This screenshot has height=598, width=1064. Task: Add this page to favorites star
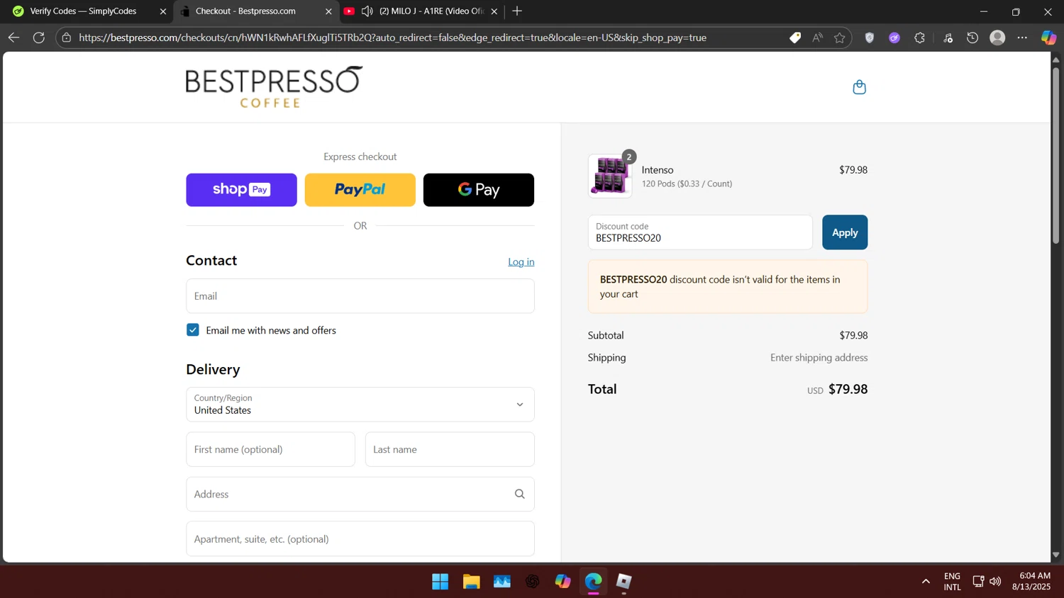pyautogui.click(x=840, y=38)
